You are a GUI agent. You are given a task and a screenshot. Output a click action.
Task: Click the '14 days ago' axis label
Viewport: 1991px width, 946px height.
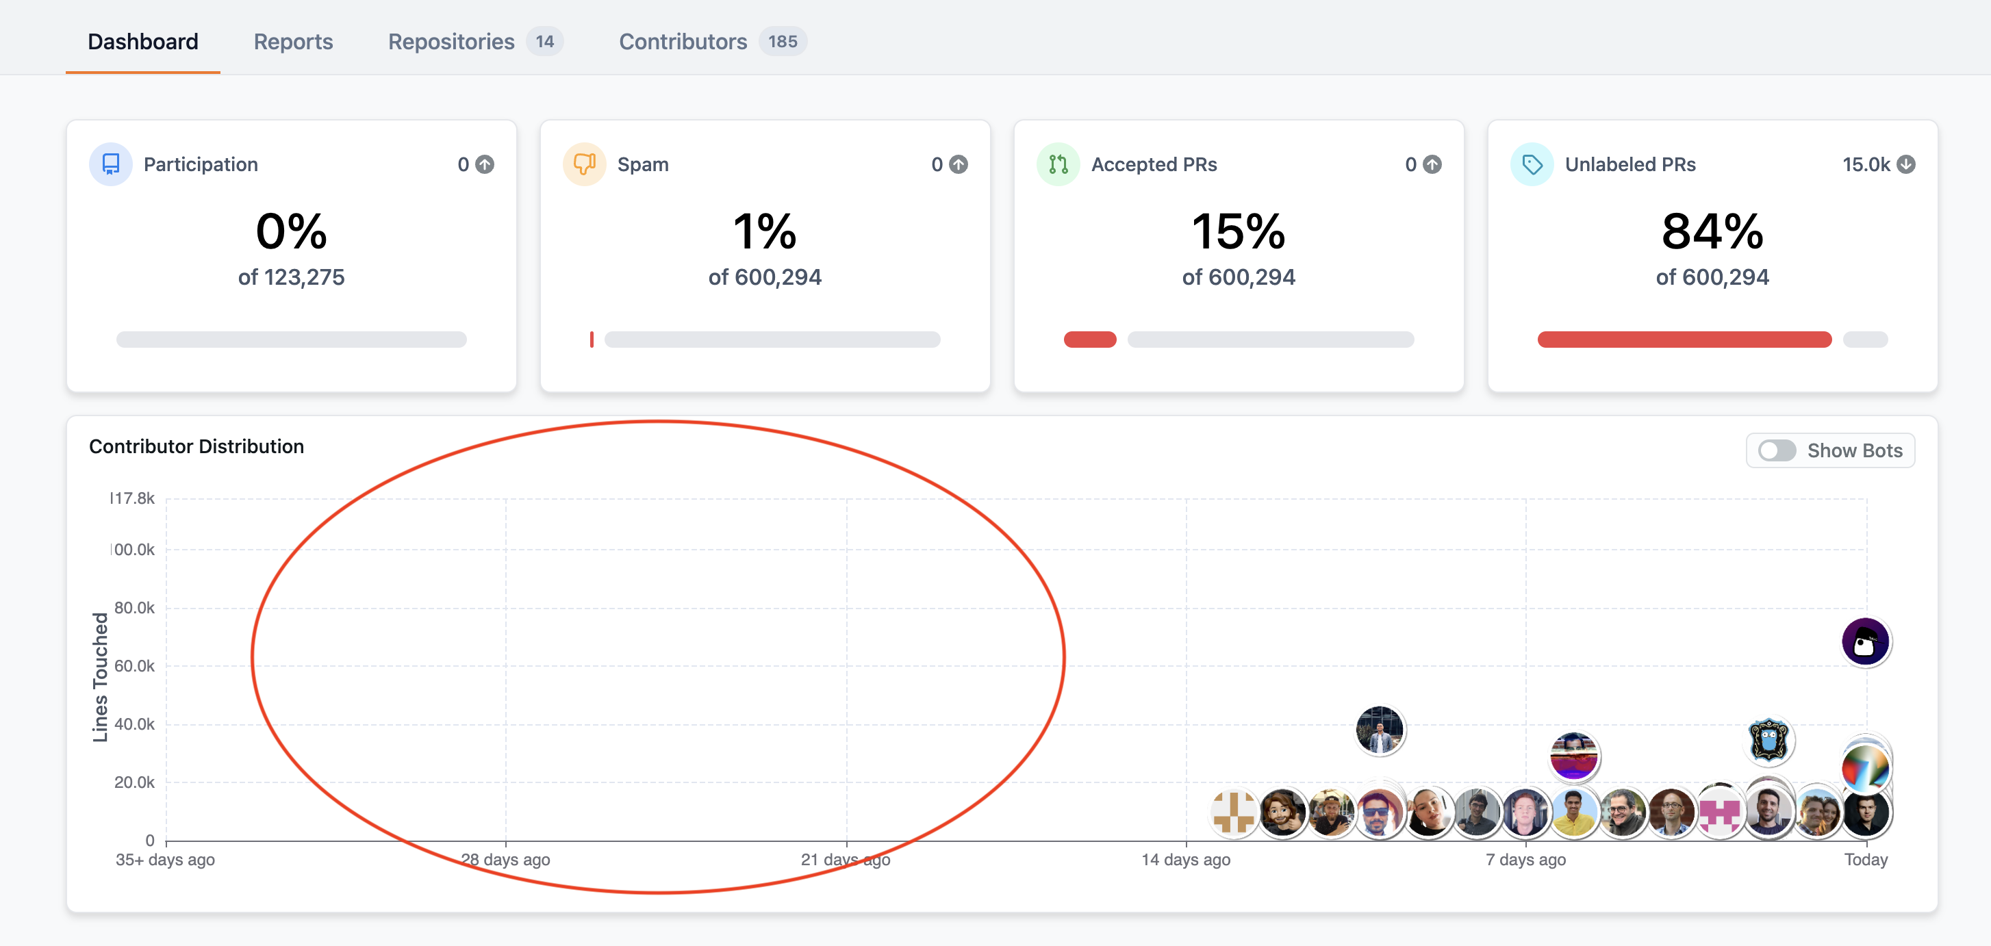(x=1186, y=860)
